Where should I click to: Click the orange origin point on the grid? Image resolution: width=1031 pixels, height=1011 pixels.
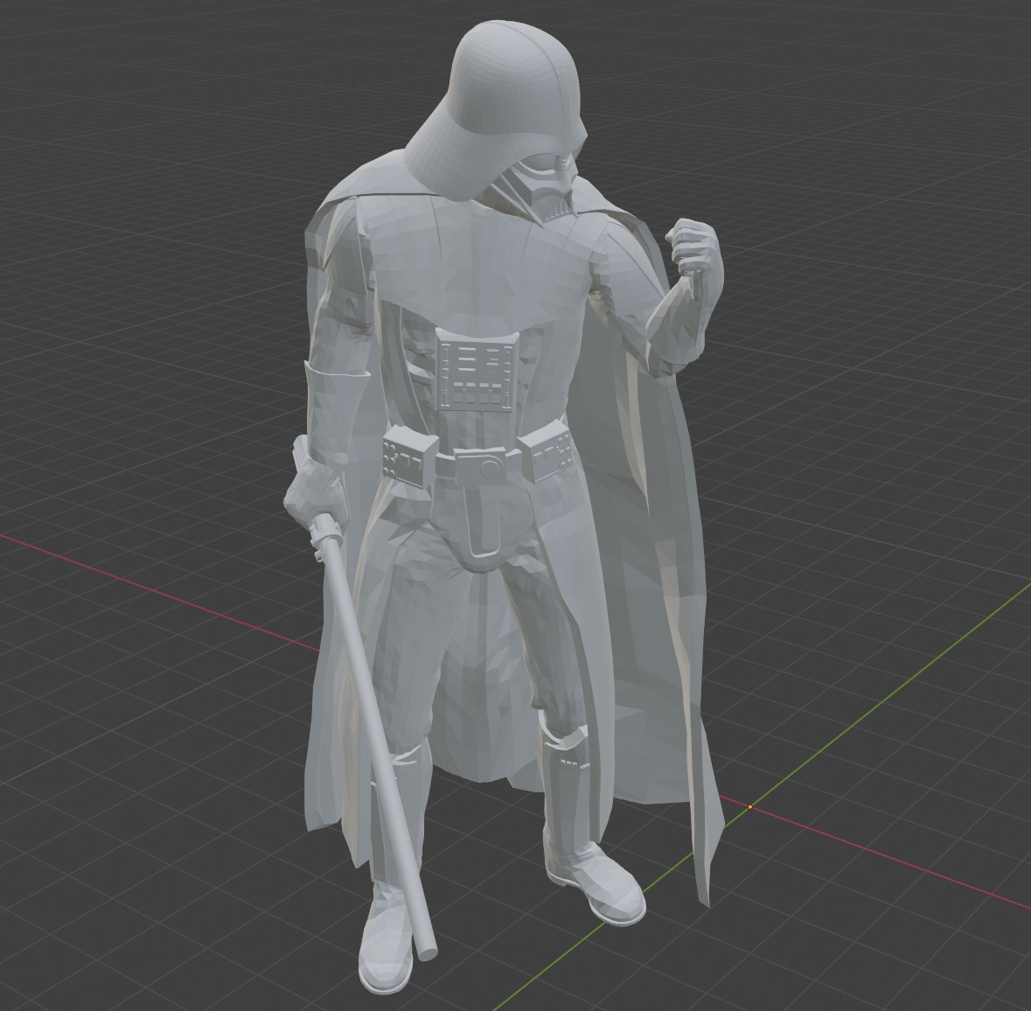pos(750,806)
